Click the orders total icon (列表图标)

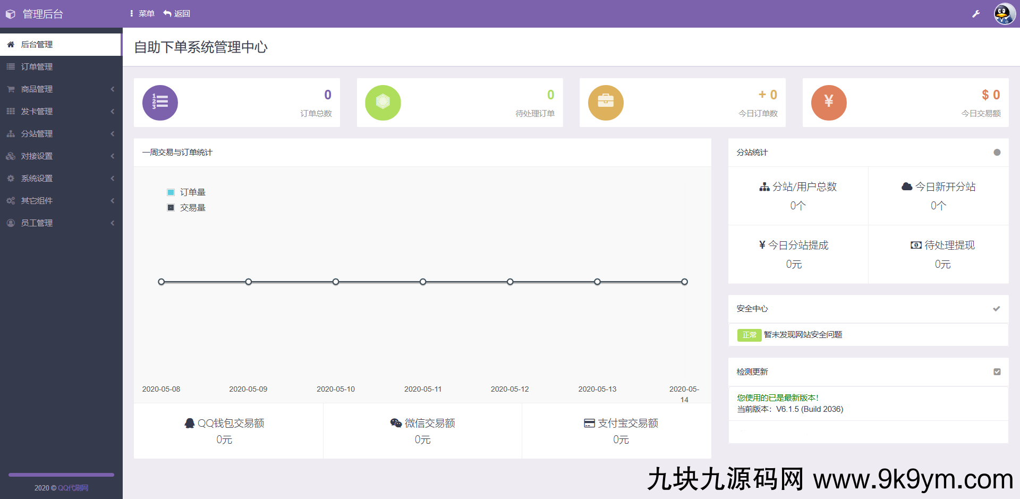tap(160, 103)
